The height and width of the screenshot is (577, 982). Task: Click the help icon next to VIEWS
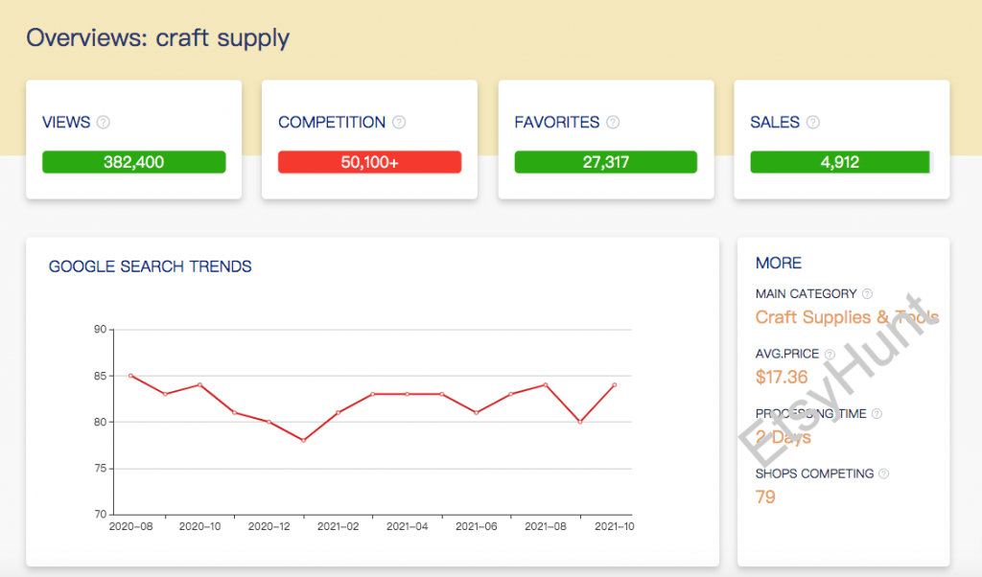104,123
